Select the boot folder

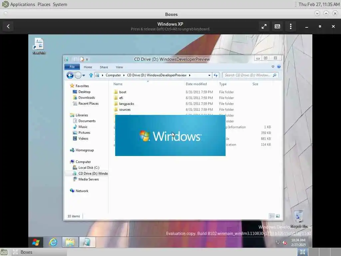tap(123, 92)
